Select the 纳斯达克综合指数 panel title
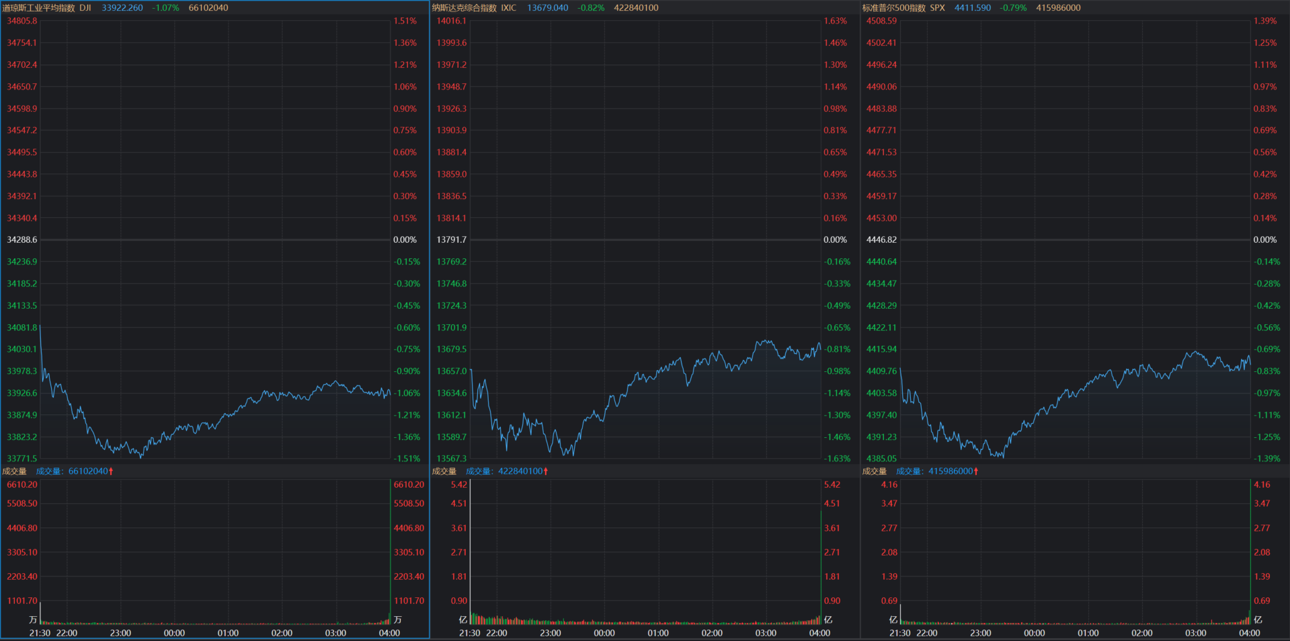This screenshot has height=641, width=1290. click(x=465, y=8)
